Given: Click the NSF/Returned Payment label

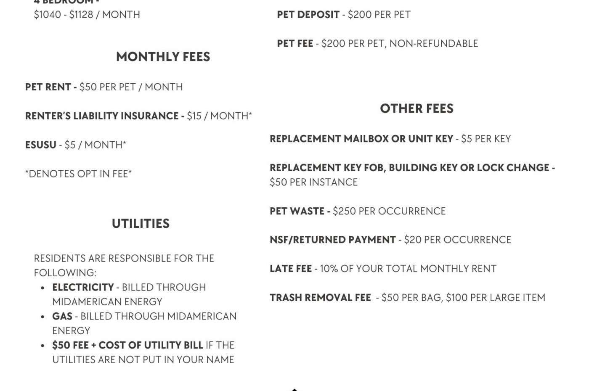Looking at the screenshot, I should 332,240.
